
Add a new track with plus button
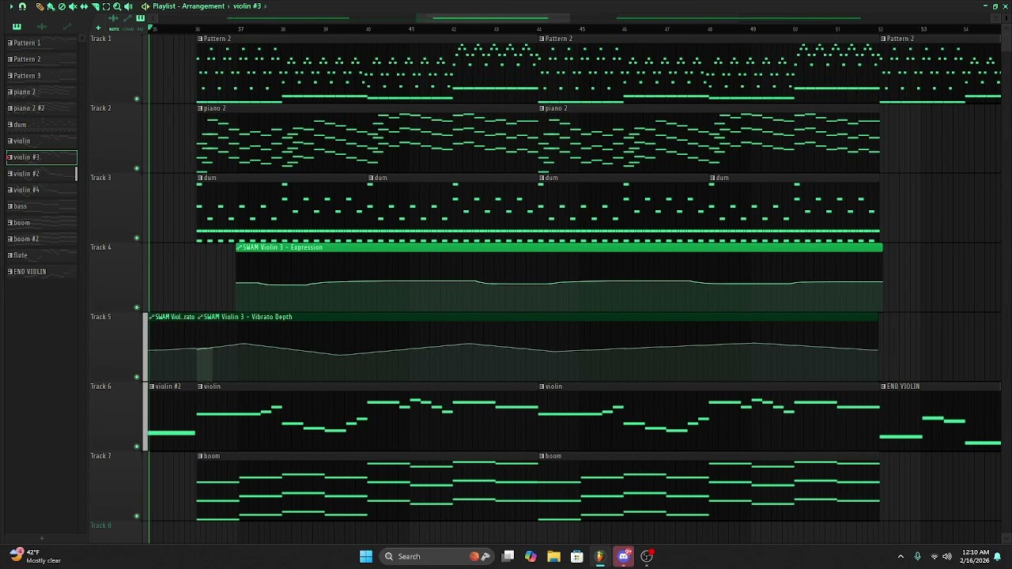[98, 28]
